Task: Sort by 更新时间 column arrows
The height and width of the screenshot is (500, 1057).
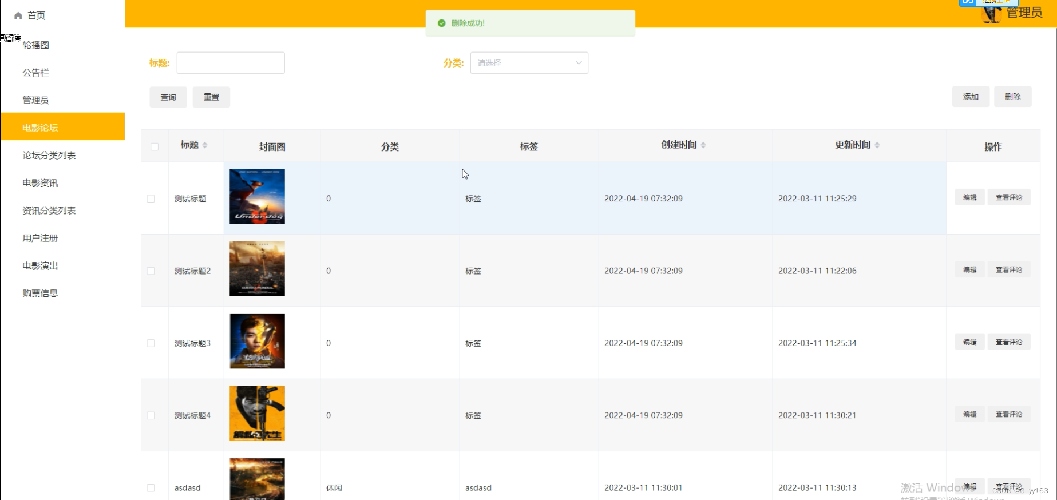Action: click(x=877, y=145)
